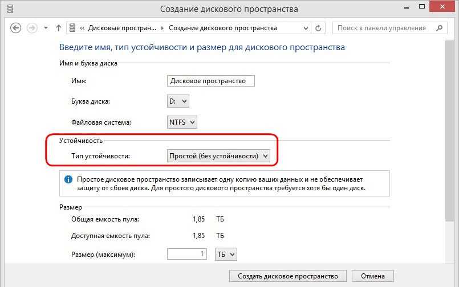Viewport: 459px width, 287px height.
Task: Change the size unit ТБ dropdown
Action: [x=225, y=254]
